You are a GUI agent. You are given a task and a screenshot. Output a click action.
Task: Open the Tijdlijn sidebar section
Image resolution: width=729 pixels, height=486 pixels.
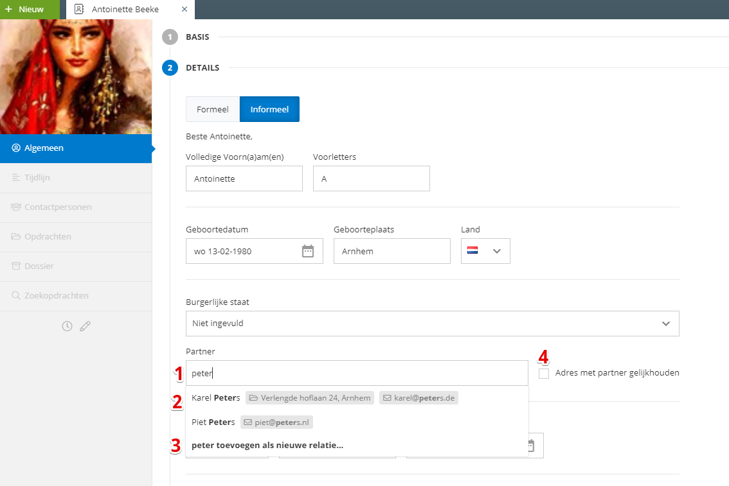(76, 177)
